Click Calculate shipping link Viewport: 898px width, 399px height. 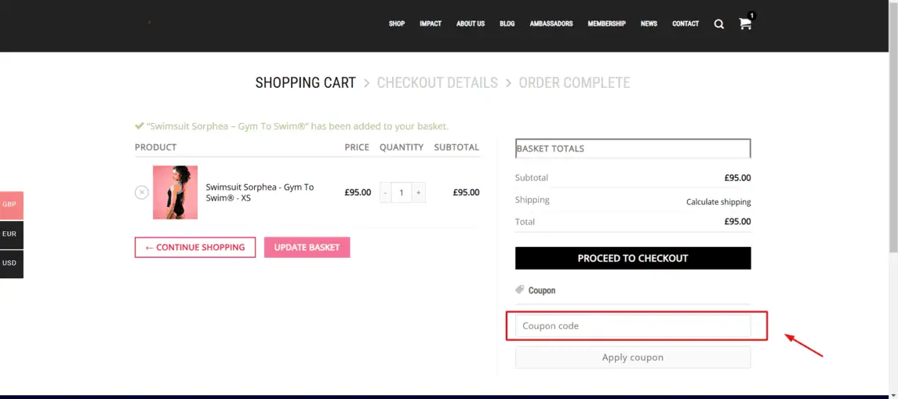pos(718,202)
